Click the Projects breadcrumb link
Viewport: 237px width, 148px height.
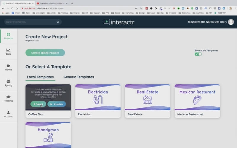click(x=29, y=41)
